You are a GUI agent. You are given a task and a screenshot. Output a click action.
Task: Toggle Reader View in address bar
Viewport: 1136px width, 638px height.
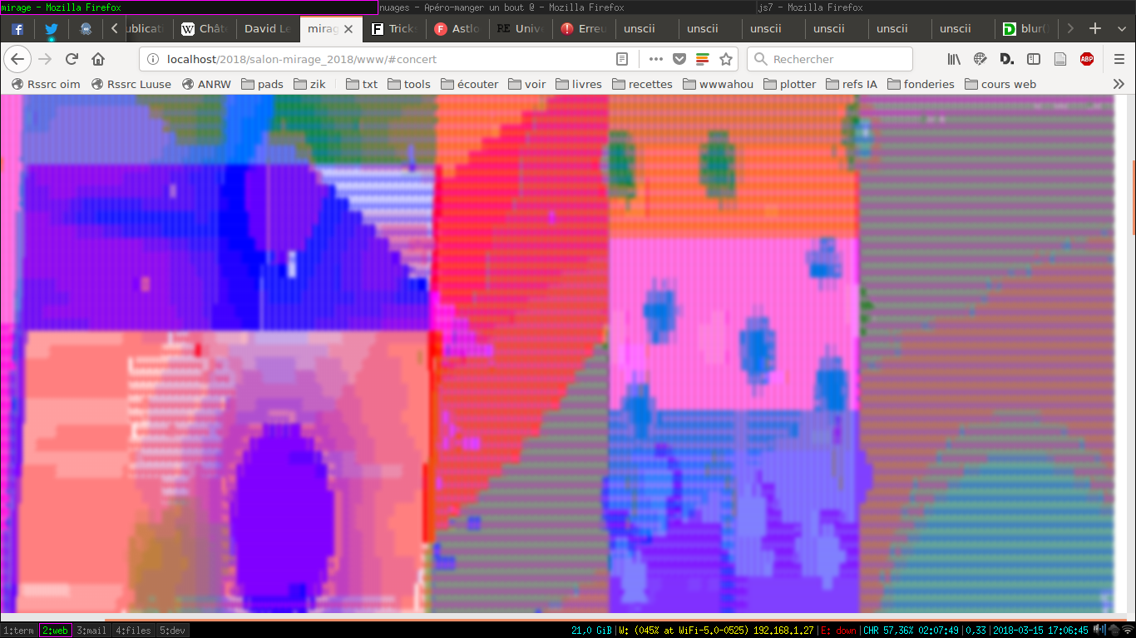coord(622,59)
